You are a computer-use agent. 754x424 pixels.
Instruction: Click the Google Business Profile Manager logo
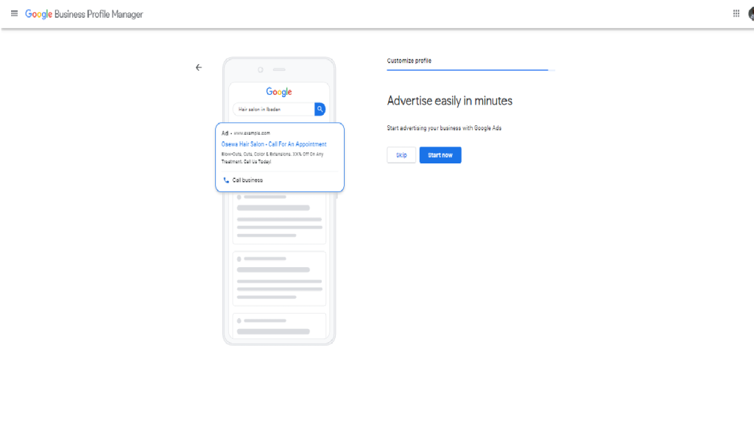tap(84, 14)
